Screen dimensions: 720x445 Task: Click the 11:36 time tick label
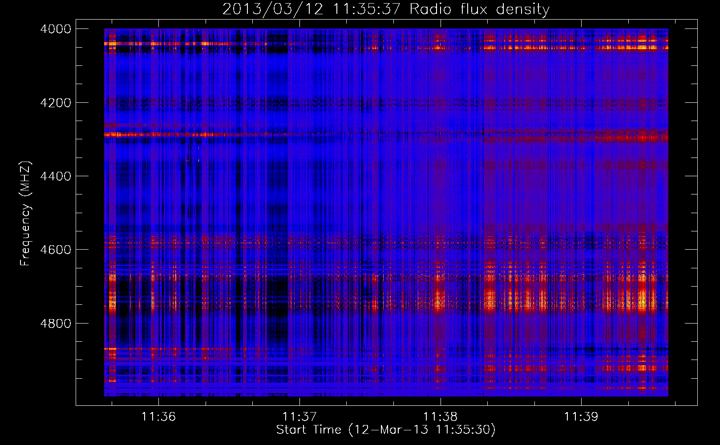159,417
